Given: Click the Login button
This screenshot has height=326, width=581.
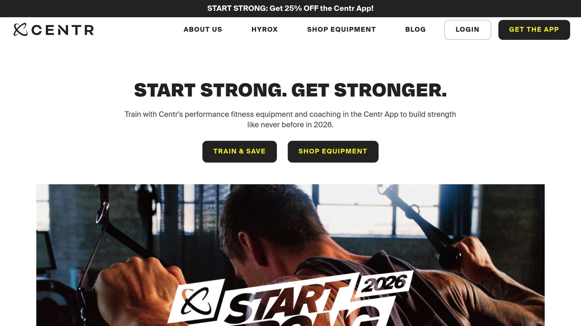Looking at the screenshot, I should point(468,30).
